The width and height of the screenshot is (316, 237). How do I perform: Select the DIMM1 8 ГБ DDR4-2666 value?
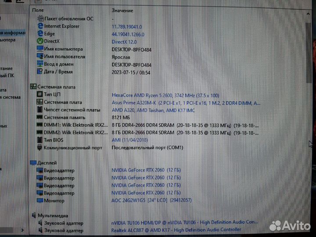point(185,126)
